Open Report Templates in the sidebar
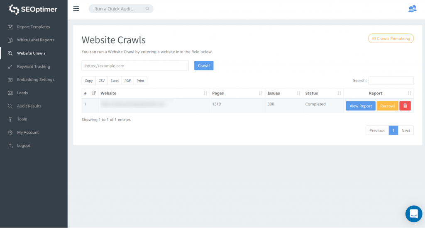Screen dimensions: 425x228 (x=33, y=27)
